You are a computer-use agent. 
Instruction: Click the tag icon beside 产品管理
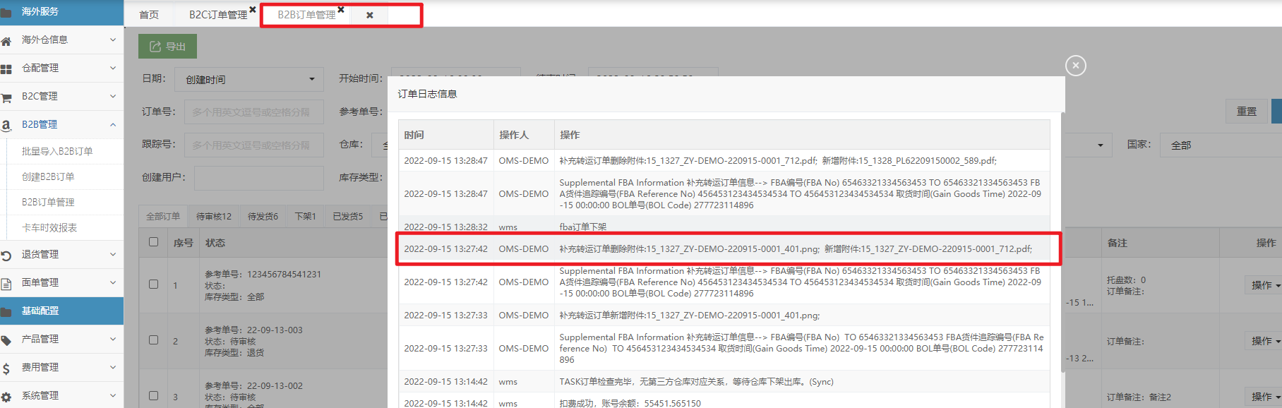pos(6,340)
